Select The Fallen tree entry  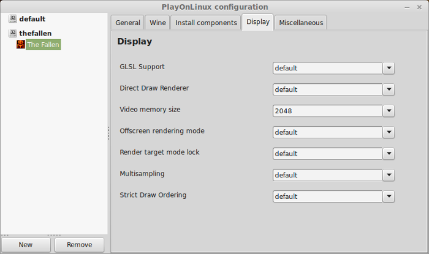[x=44, y=45]
